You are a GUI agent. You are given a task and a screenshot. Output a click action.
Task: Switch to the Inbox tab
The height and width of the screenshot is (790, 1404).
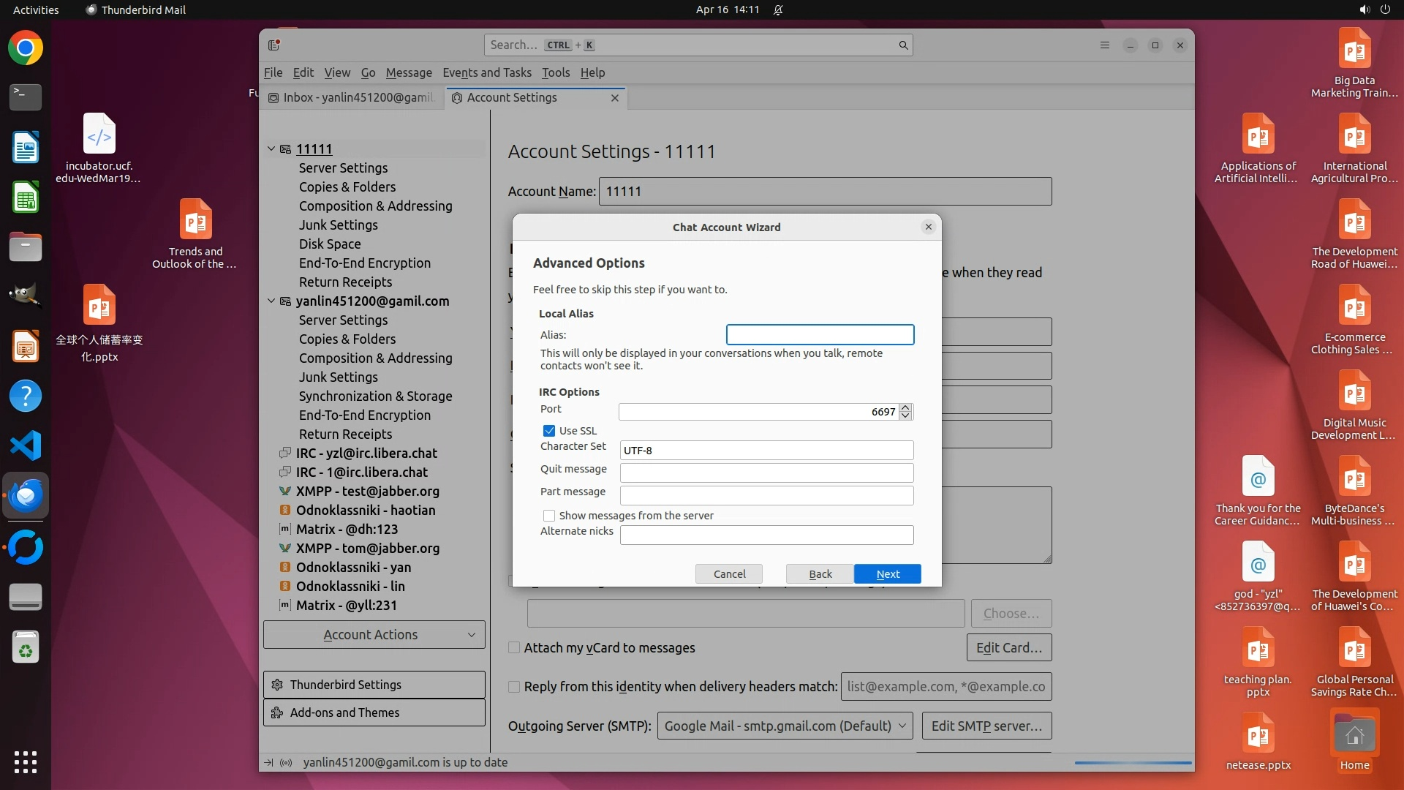[x=352, y=97]
